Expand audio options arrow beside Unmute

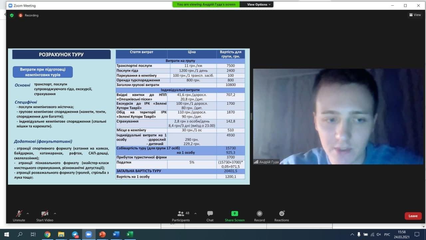28,213
